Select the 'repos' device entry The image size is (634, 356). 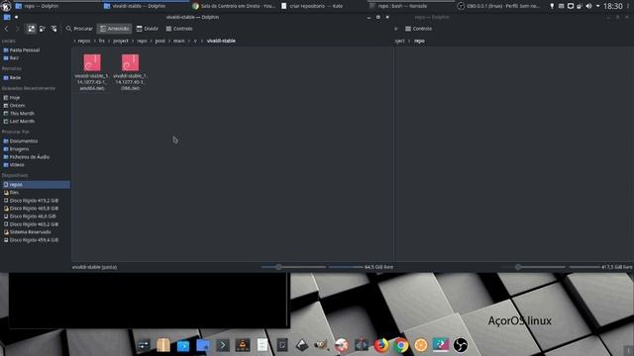36,185
